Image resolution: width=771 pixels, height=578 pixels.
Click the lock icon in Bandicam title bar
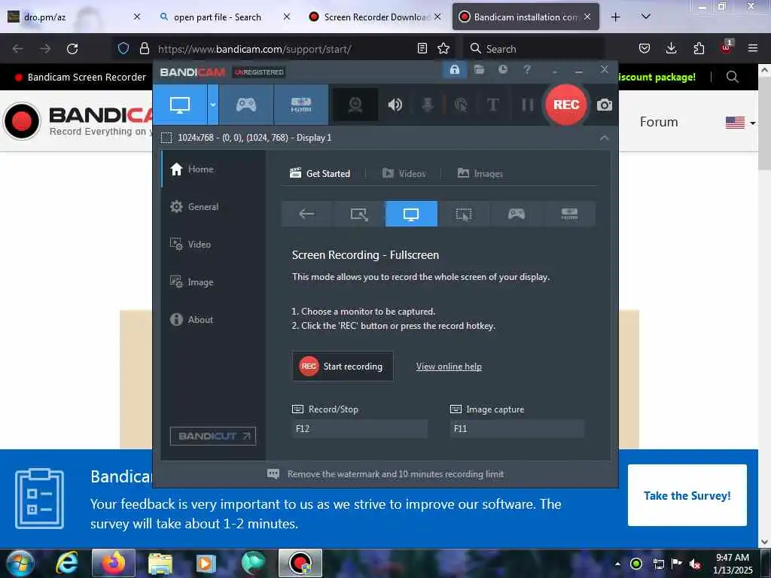pyautogui.click(x=455, y=70)
